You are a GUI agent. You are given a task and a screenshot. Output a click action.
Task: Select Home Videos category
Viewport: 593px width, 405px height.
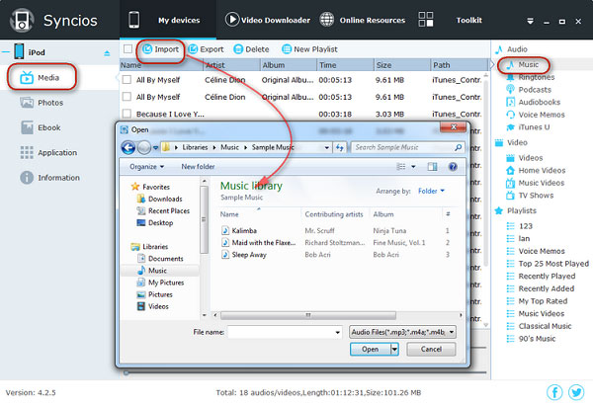coord(536,170)
